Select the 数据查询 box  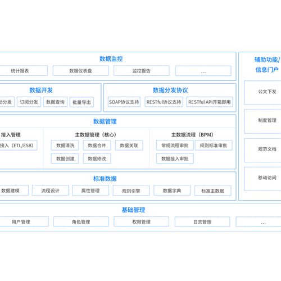tap(55, 102)
